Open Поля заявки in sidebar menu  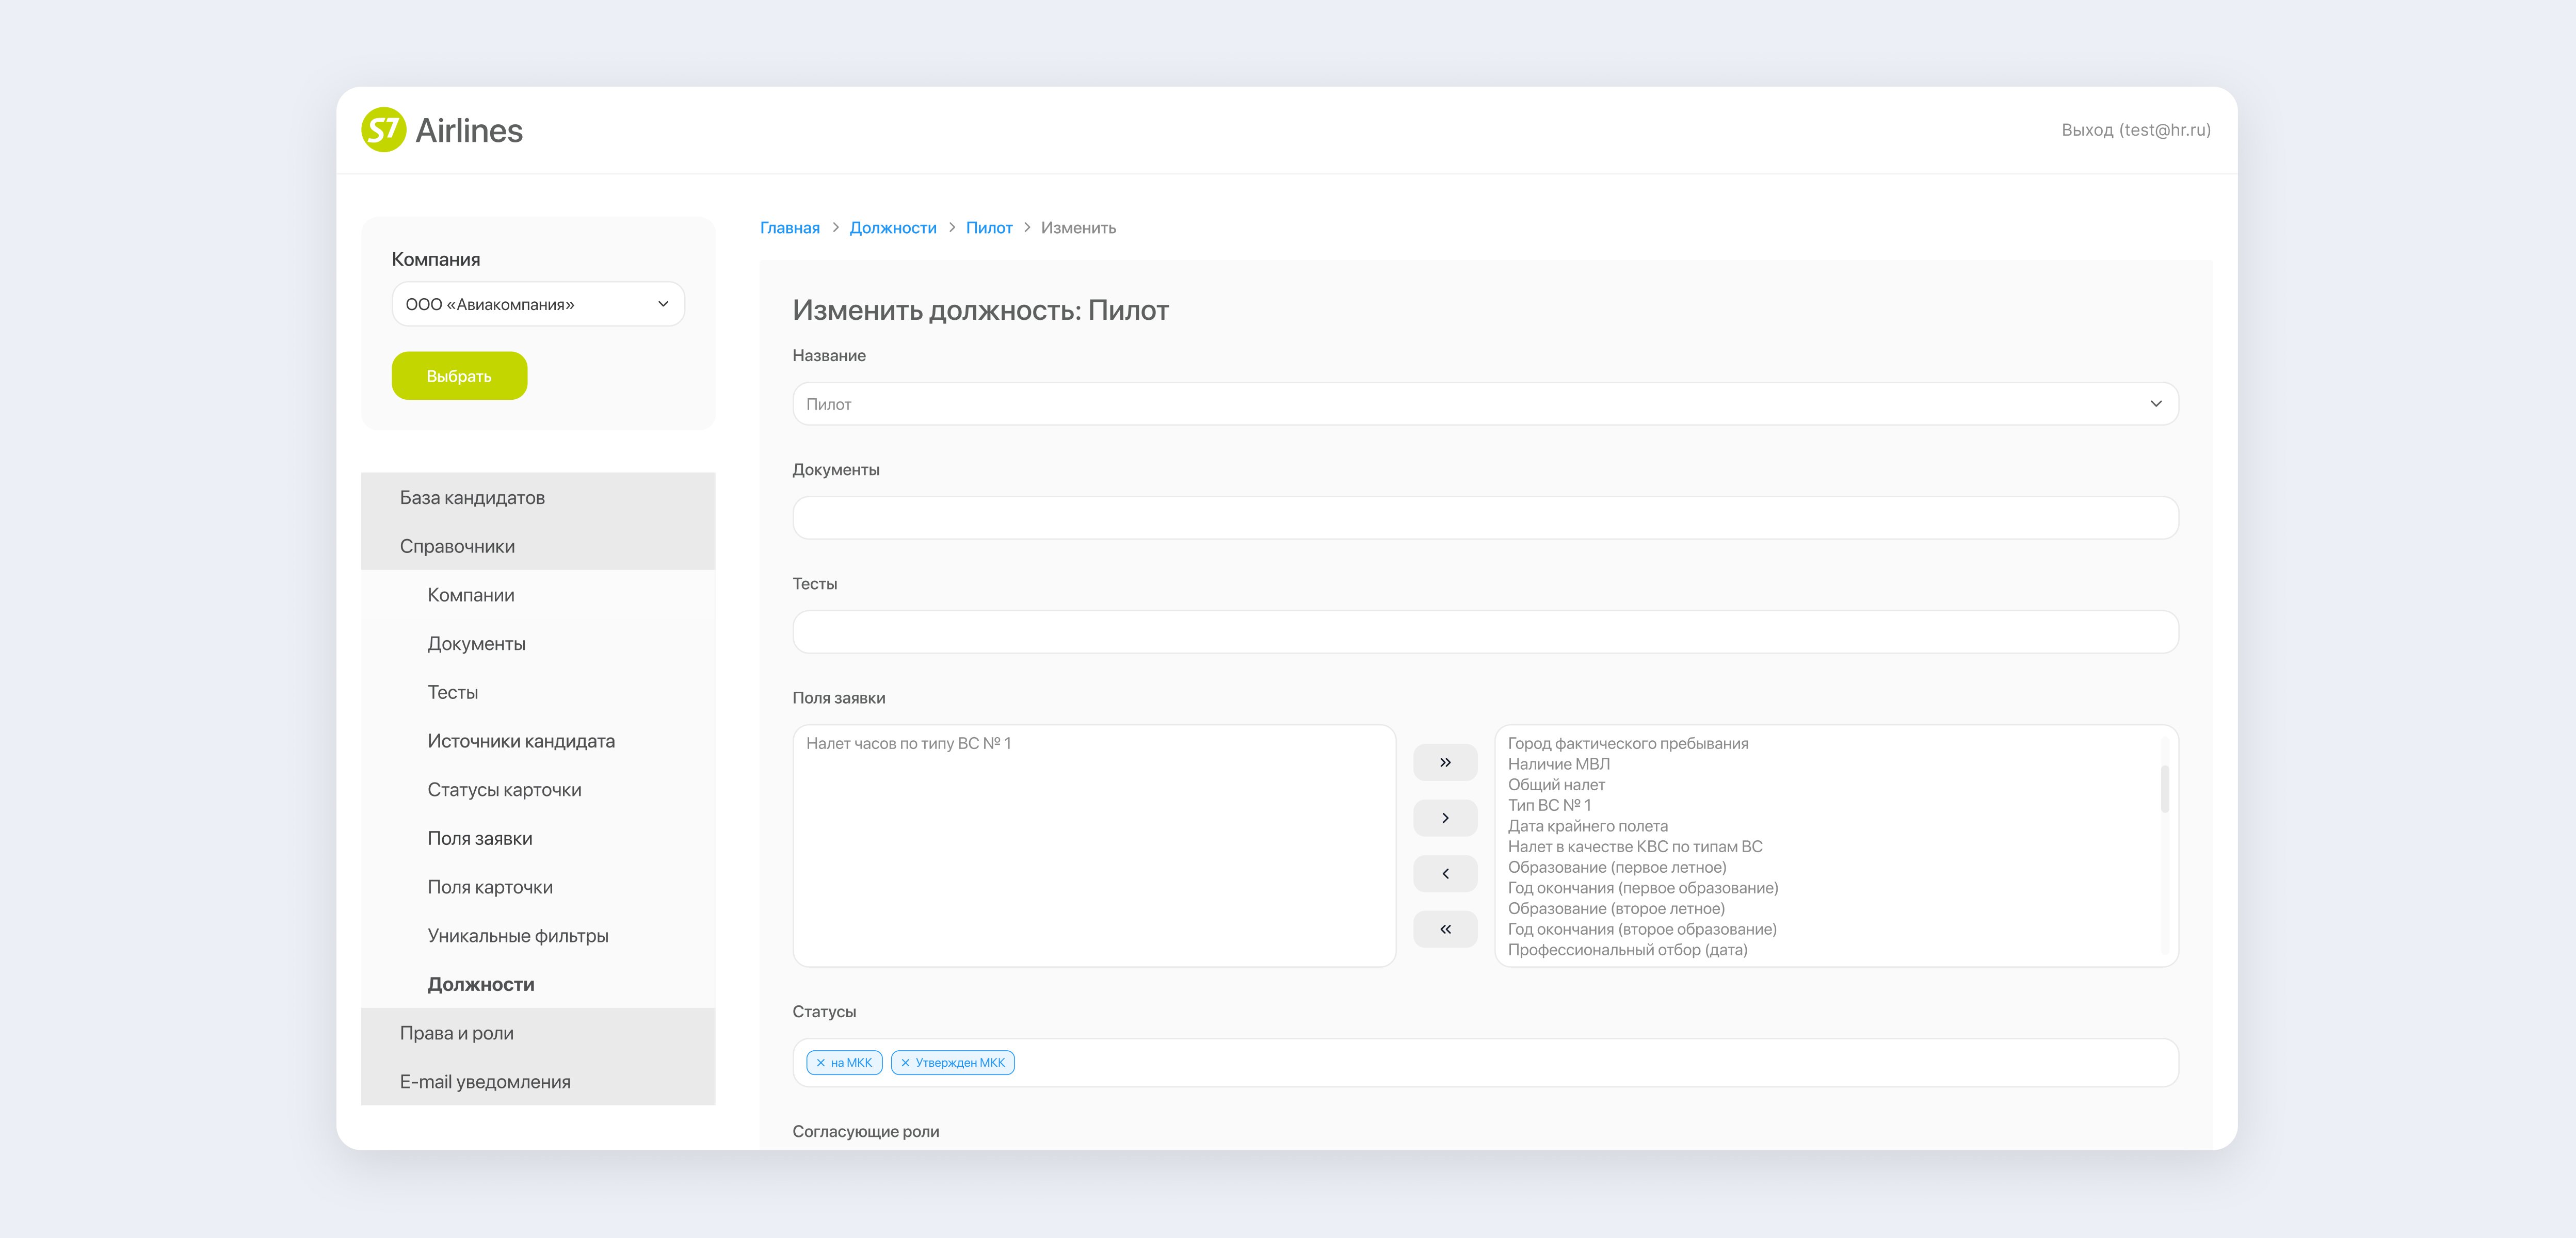[479, 838]
